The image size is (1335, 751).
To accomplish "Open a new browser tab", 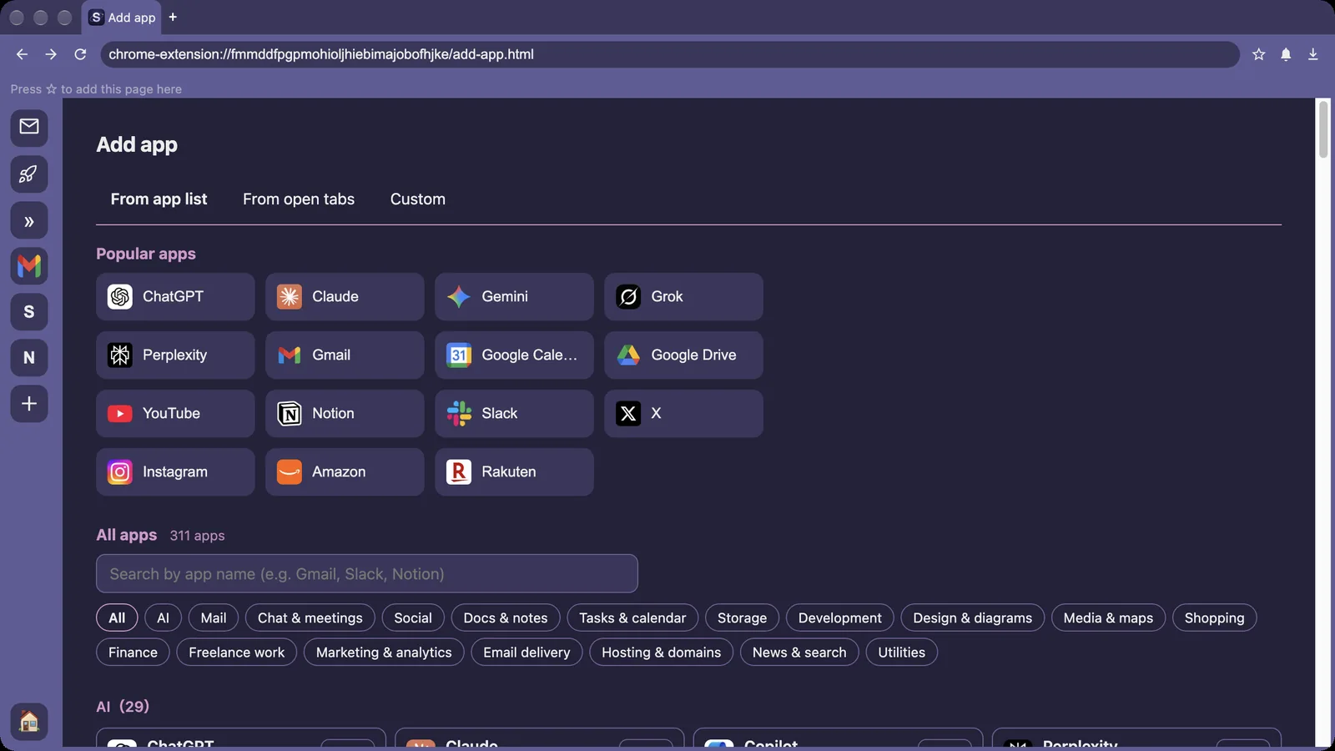I will (173, 17).
